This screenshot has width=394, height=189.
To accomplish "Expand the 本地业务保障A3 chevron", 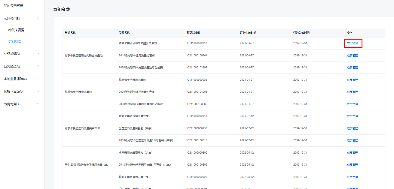I will [x=38, y=79].
